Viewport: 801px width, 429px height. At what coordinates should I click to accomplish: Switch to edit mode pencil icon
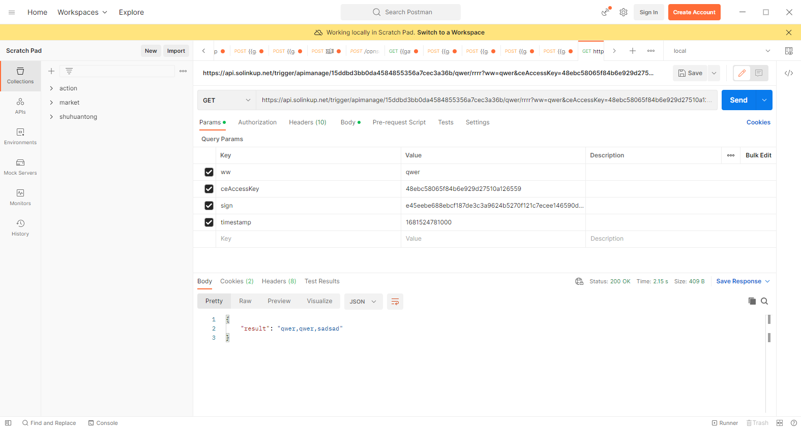click(x=742, y=73)
